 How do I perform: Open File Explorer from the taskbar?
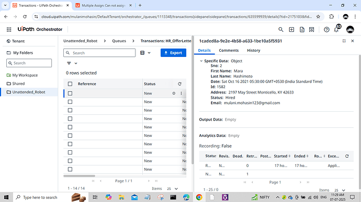(x=121, y=197)
